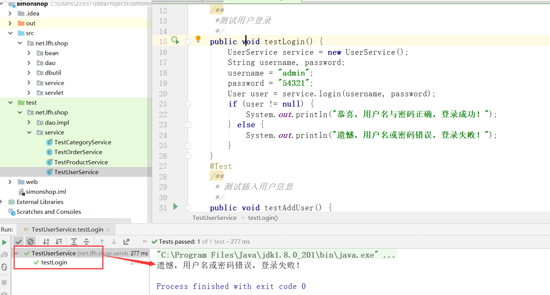Toggle Show Ignored tests button
The width and height of the screenshot is (550, 295).
(31, 241)
